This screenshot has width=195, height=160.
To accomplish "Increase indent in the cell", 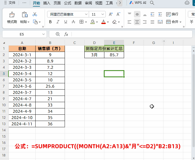I will 160,14.
